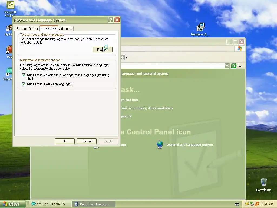Confirm dialog with OK button
277x208 pixels.
coord(65,141)
